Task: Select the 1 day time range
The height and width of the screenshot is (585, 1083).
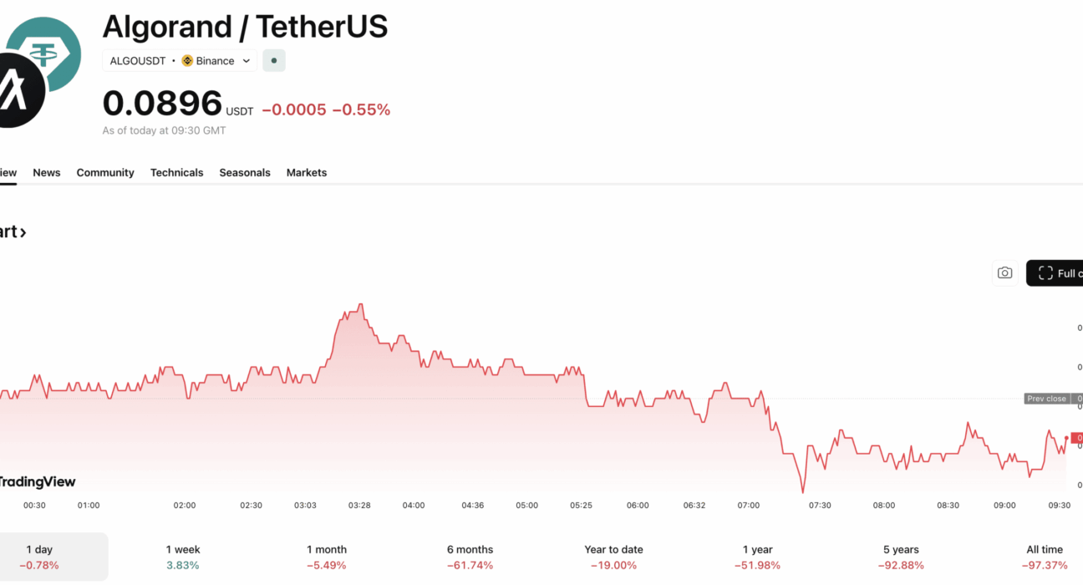Action: click(x=39, y=557)
